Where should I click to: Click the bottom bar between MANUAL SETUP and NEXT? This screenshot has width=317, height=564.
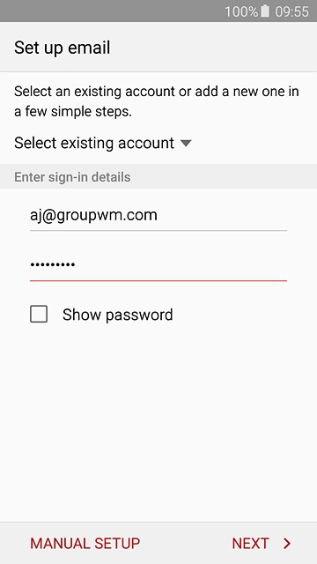[x=186, y=544]
